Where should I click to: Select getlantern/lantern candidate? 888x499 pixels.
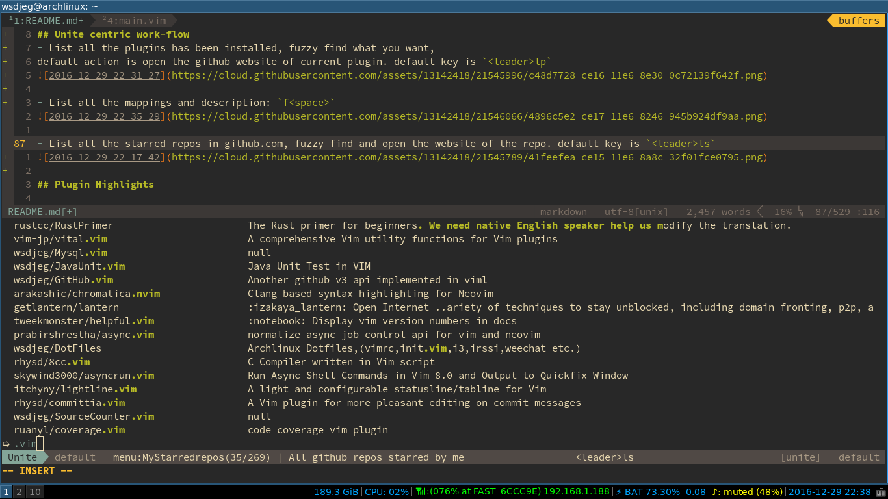tap(66, 307)
